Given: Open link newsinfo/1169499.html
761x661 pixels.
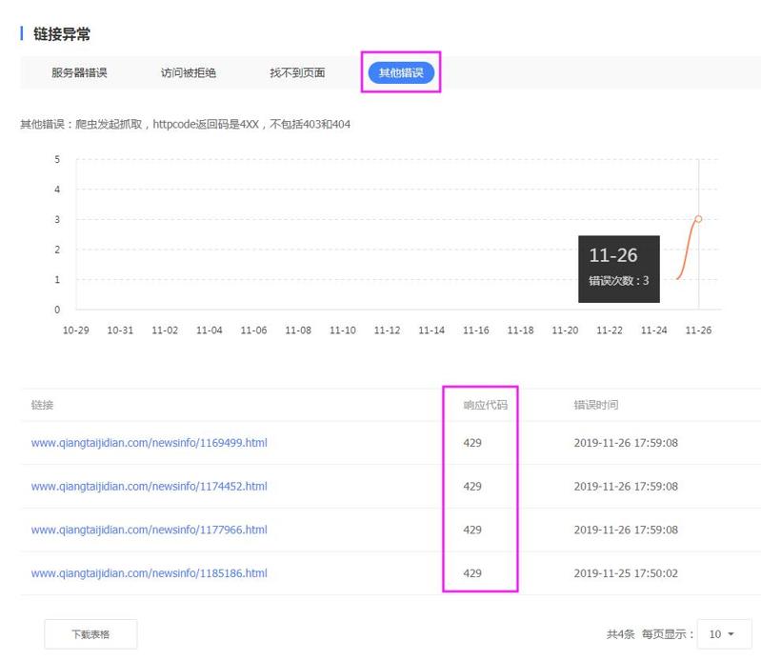Looking at the screenshot, I should 149,443.
